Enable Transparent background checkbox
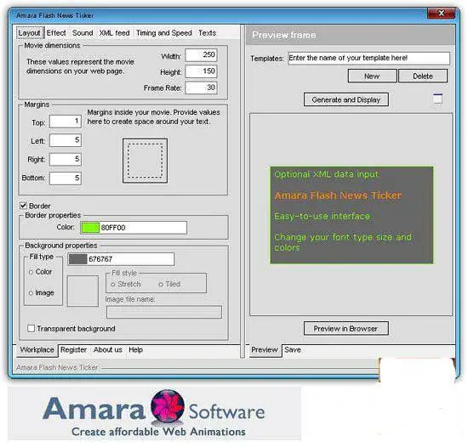The image size is (468, 447). coord(31,328)
